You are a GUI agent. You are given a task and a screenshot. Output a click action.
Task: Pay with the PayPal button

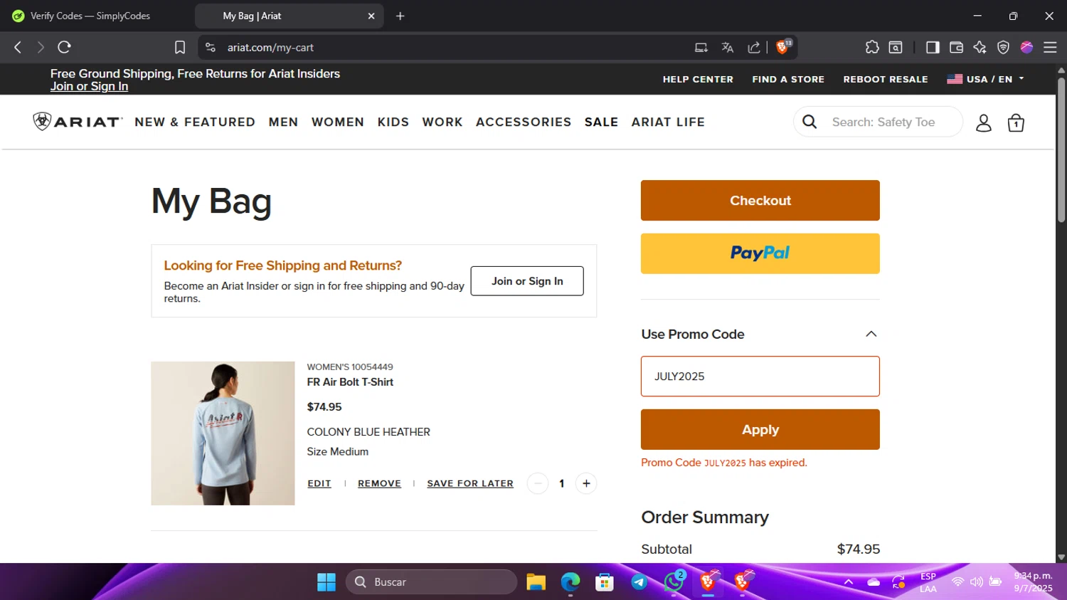pyautogui.click(x=760, y=253)
